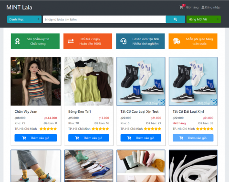Click the Tất Cổ Dài Loại Xịn1 title
This screenshot has width=229, height=182.
[188, 111]
